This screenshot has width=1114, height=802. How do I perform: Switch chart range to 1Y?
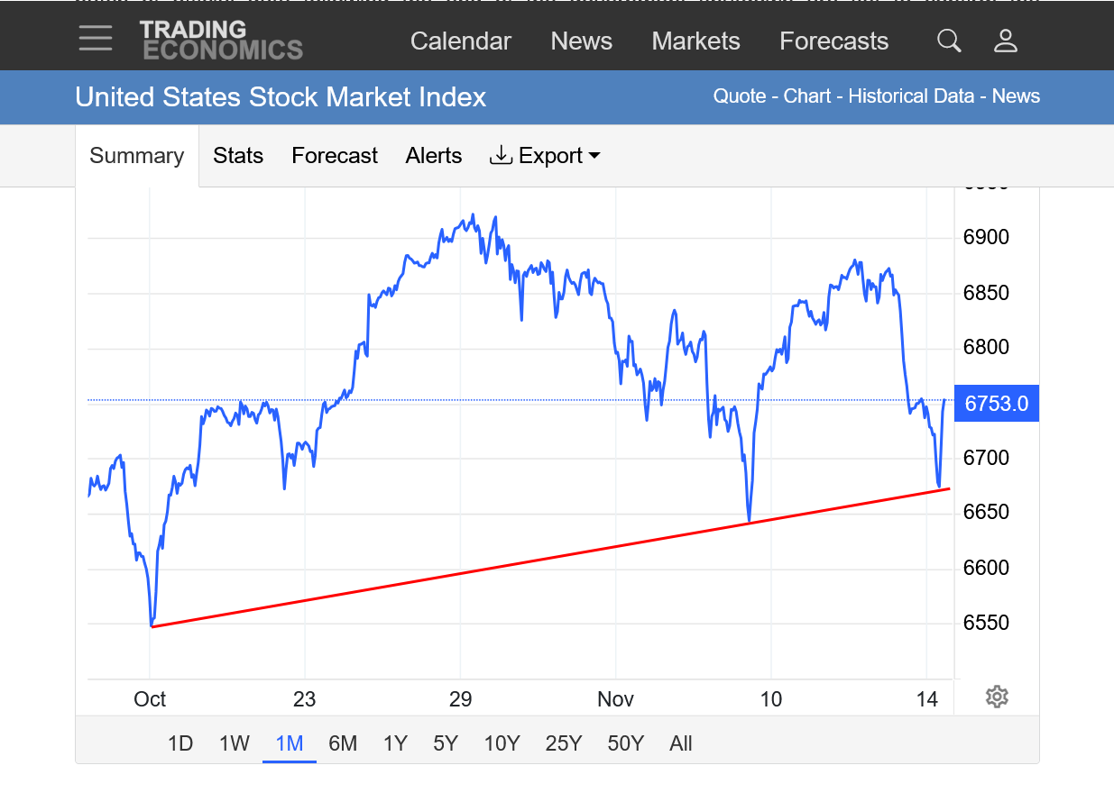395,743
